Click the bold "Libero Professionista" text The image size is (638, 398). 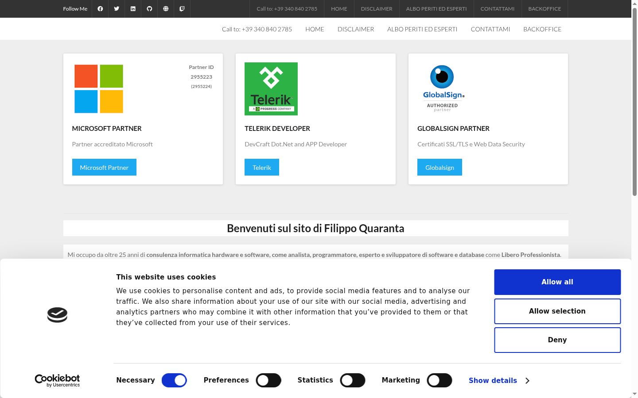pyautogui.click(x=531, y=255)
